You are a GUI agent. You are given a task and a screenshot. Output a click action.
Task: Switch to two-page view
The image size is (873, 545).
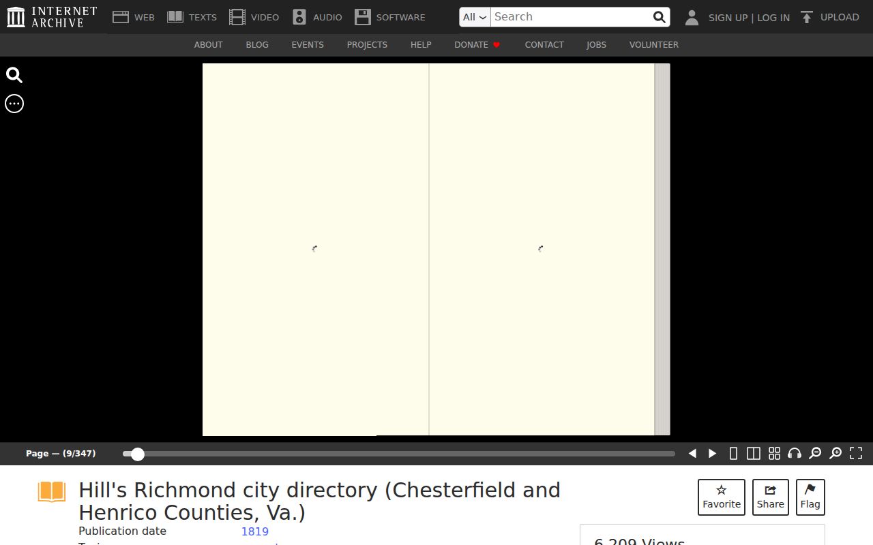click(754, 454)
